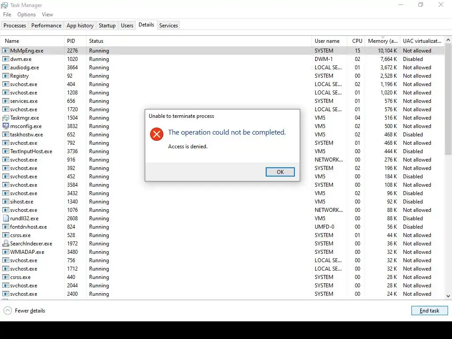Click the DWM-1 user name cell
452x339 pixels.
(x=324, y=59)
